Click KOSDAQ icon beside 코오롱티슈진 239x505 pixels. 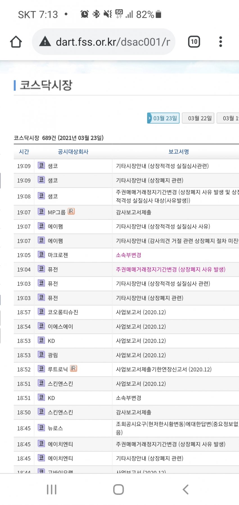tap(41, 312)
